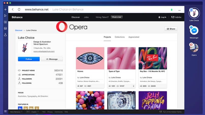Open the Visions project thumbnail
The image size is (205, 115).
(90, 58)
